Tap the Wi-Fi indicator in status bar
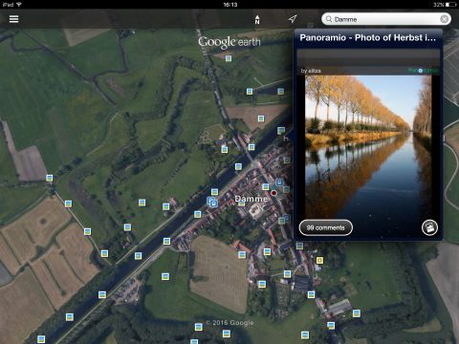This screenshot has width=459, height=344. pos(19,5)
